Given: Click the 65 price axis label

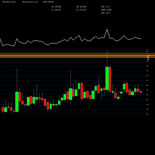Looking at the screenshot, I should tap(147, 80).
